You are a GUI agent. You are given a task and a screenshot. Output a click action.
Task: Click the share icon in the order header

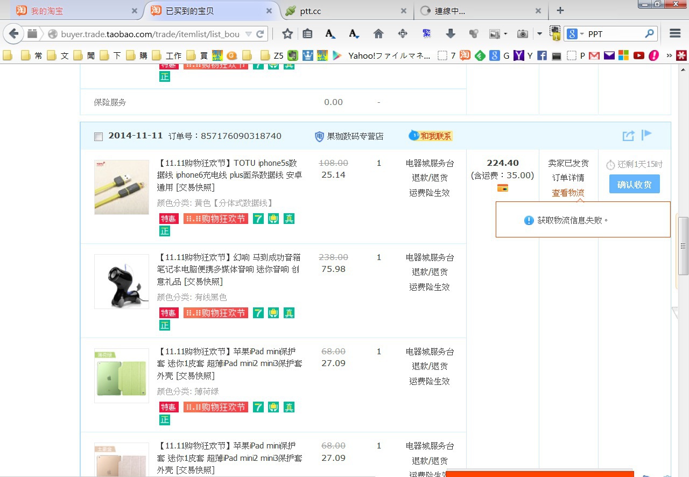point(628,136)
